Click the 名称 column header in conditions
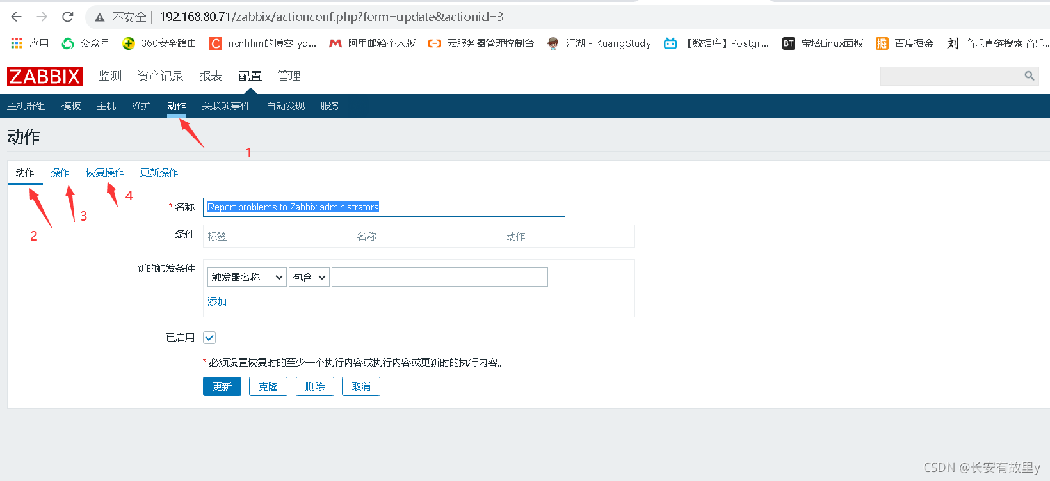 tap(367, 237)
